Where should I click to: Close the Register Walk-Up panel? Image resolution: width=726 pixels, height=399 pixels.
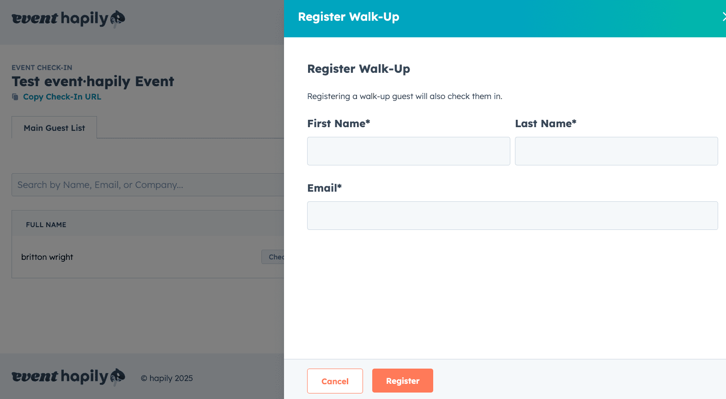pyautogui.click(x=723, y=17)
